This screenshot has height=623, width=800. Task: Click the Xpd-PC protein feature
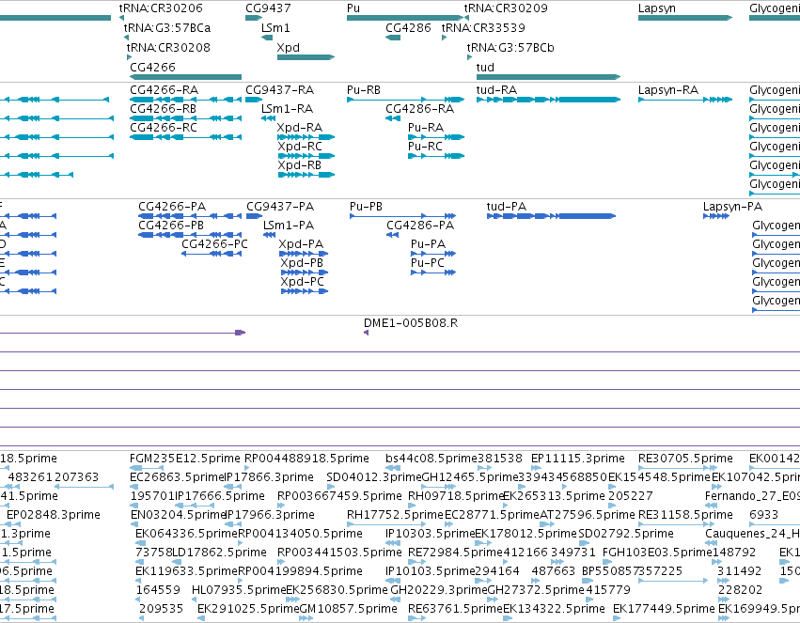click(x=305, y=291)
